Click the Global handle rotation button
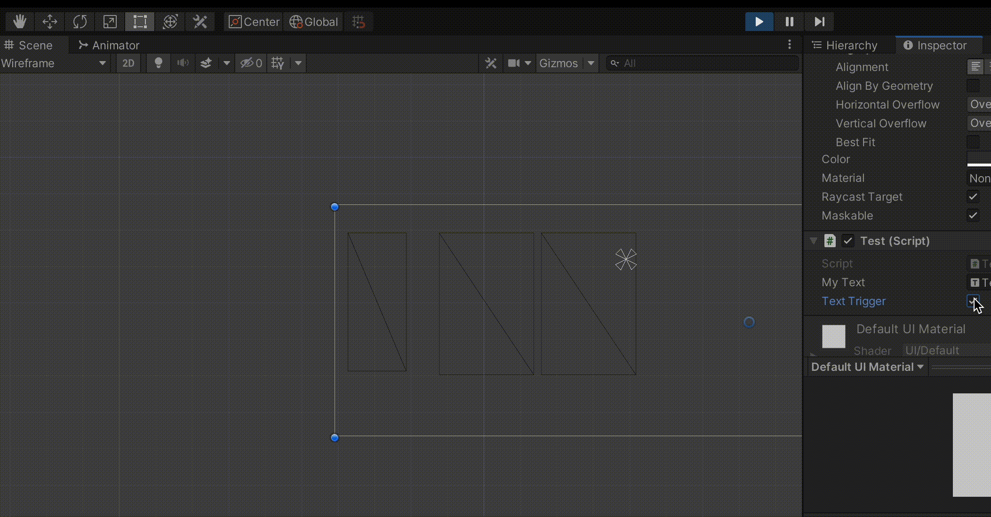The image size is (991, 517). point(314,22)
